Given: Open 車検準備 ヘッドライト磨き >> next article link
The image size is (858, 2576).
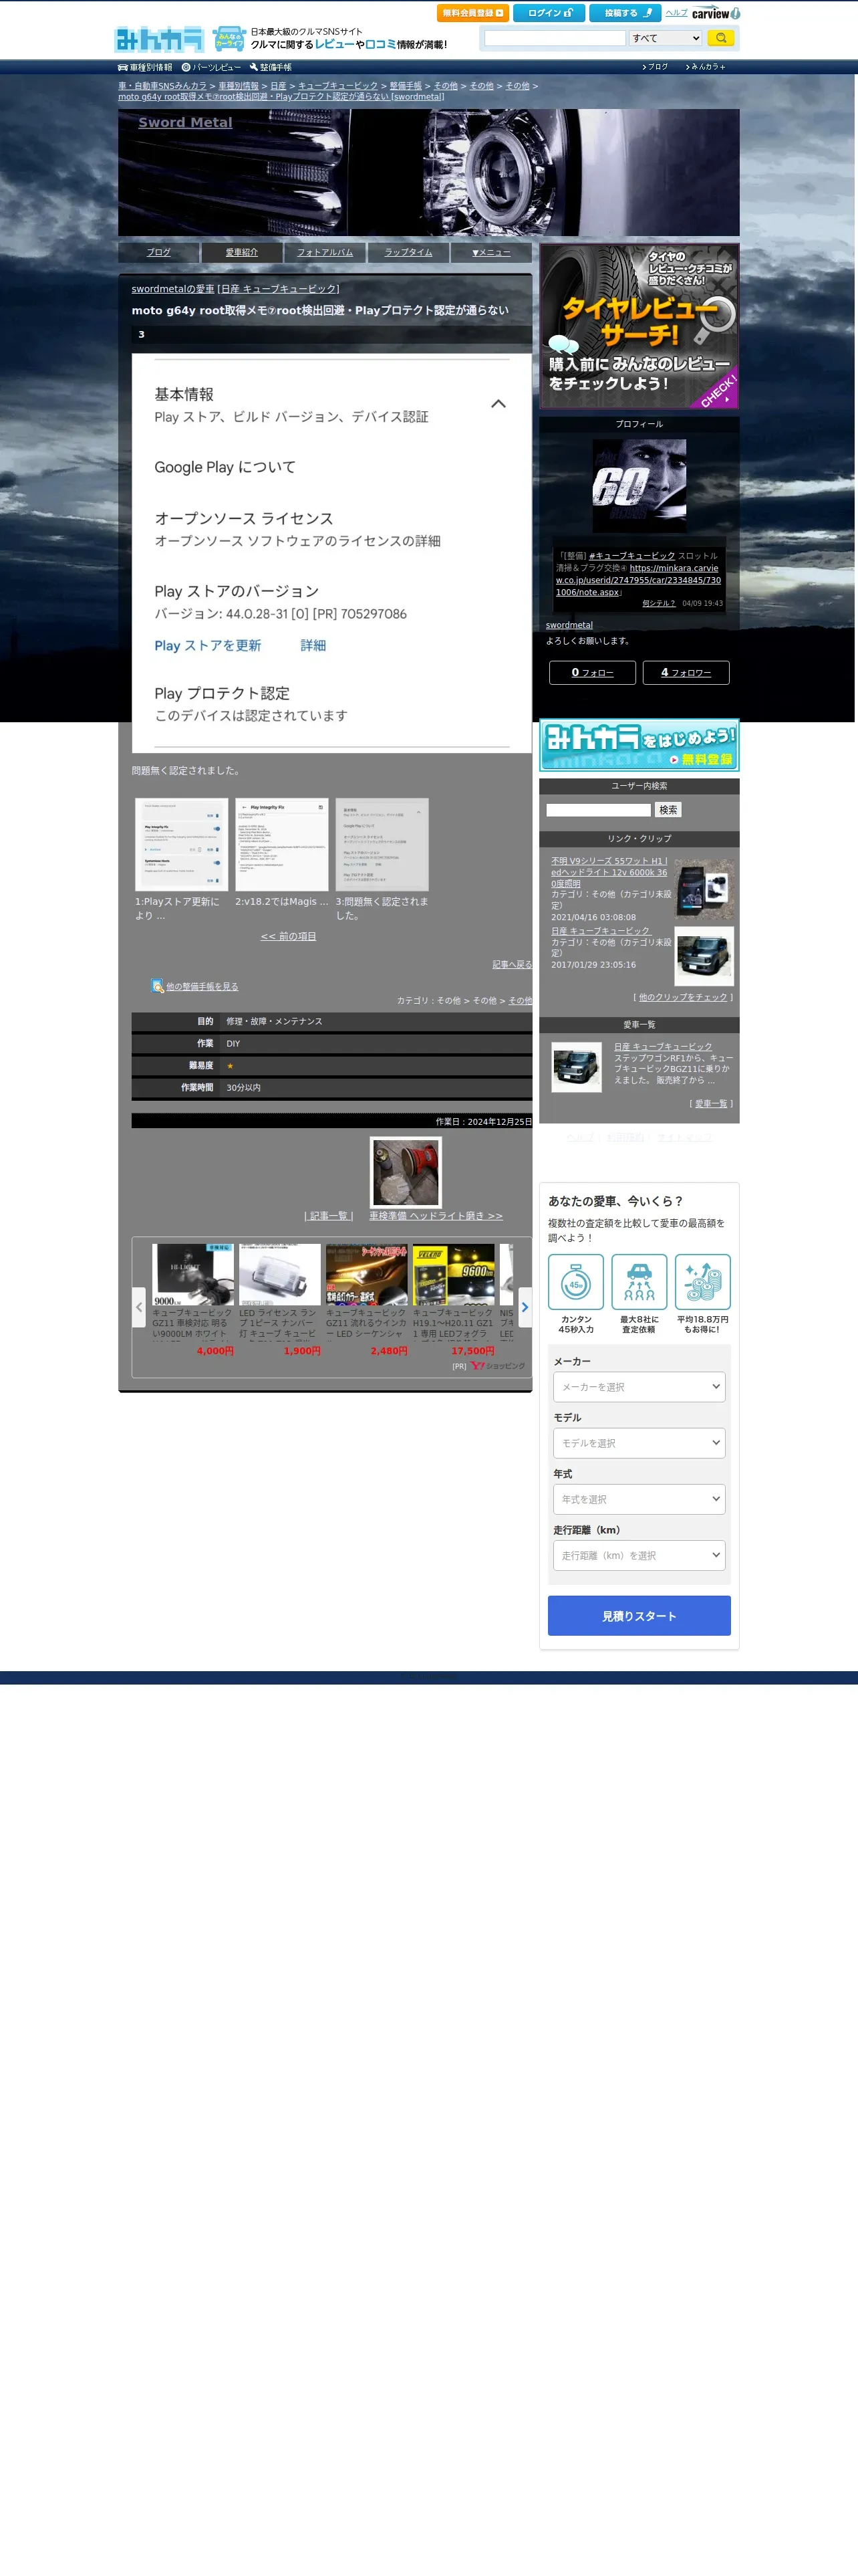Looking at the screenshot, I should click(436, 1215).
